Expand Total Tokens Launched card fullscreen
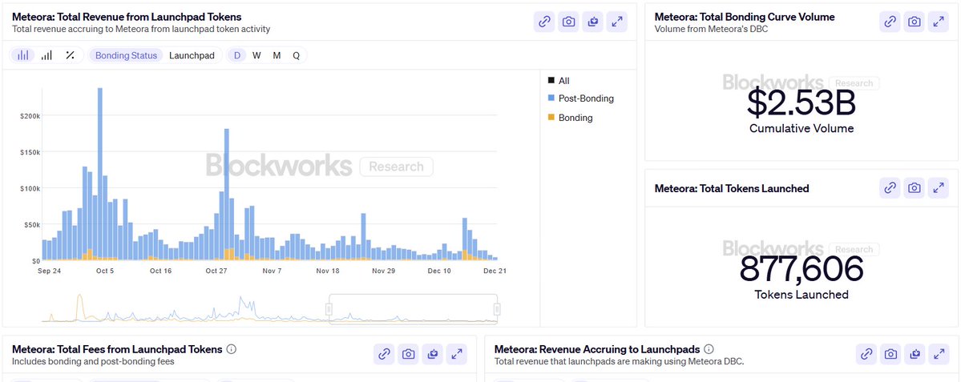This screenshot has height=382, width=961. pos(939,188)
